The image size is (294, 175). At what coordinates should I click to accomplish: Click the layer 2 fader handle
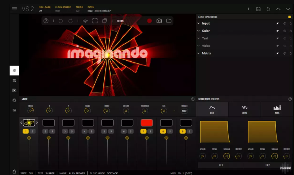[x=48, y=138]
